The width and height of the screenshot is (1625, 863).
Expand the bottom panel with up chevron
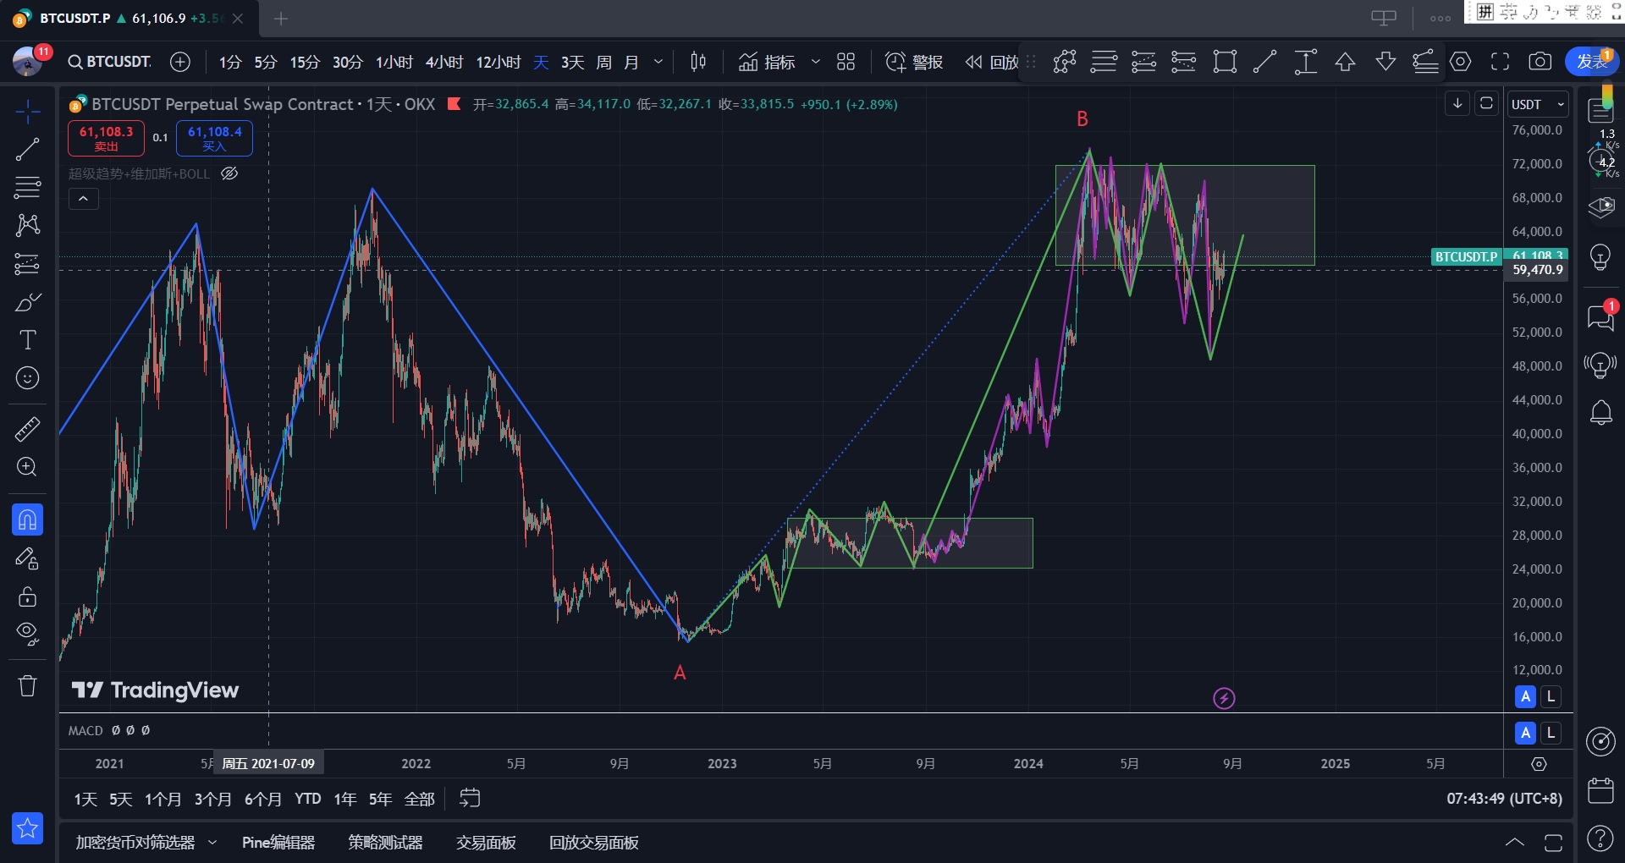click(x=1515, y=843)
